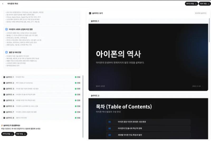Screen dimensions: 211x141
Task: Click the slide icon in 슬라이드 6 row
Action: 4,106
